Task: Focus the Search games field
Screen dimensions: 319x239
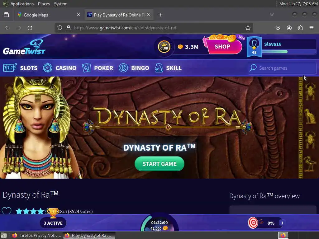Action: tap(282, 68)
